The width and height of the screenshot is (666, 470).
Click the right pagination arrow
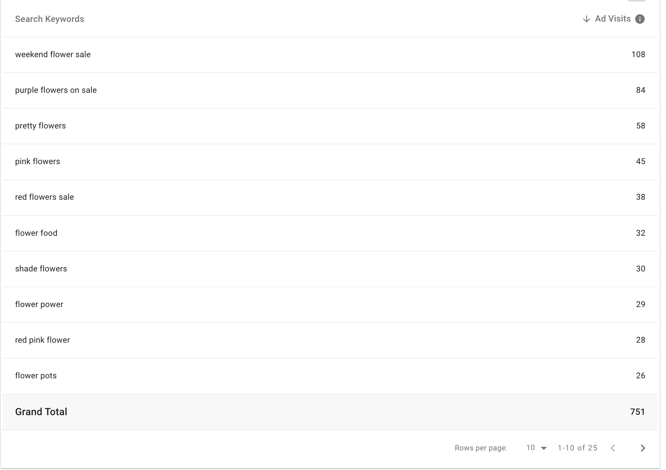coord(642,448)
